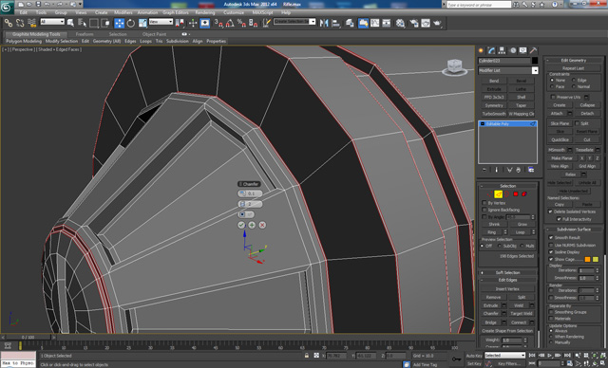The width and height of the screenshot is (608, 368).
Task: Enable Use NURMS Subdivision checkbox
Action: point(551,245)
